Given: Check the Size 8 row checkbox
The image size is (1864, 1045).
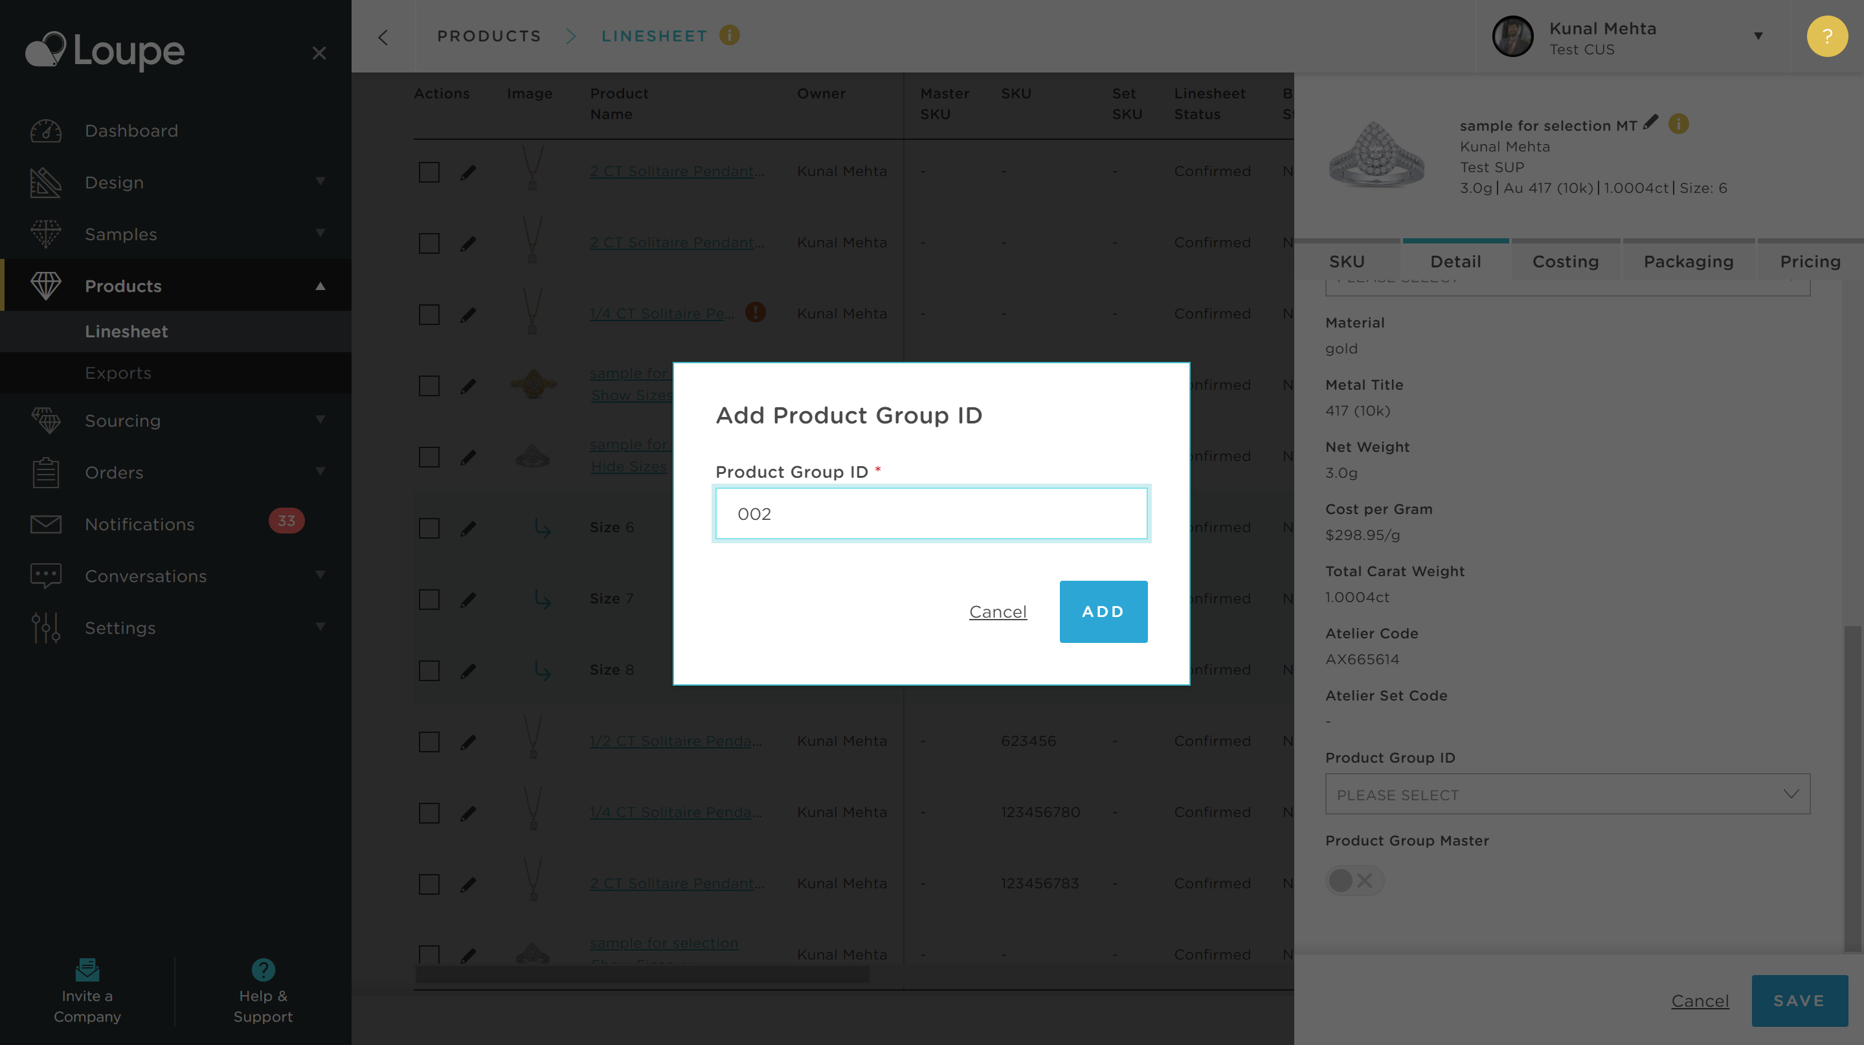Looking at the screenshot, I should click(429, 671).
